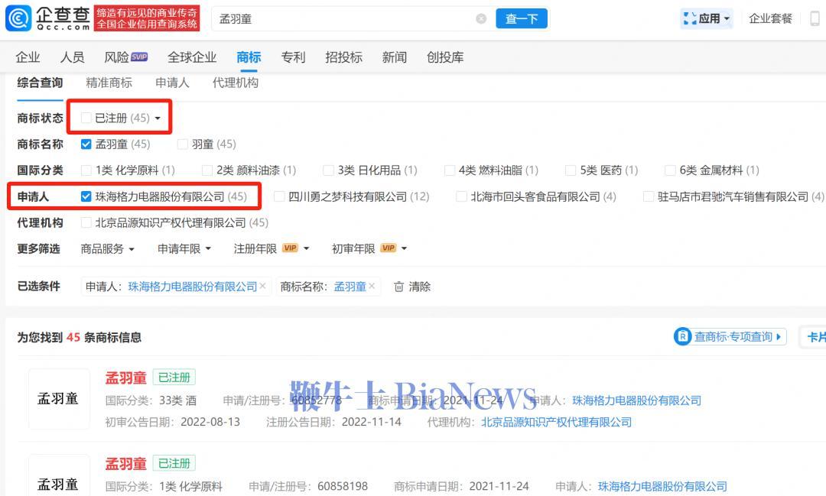Click the VIP badge on 注册年限
Viewport: 826px width, 496px height.
click(290, 248)
